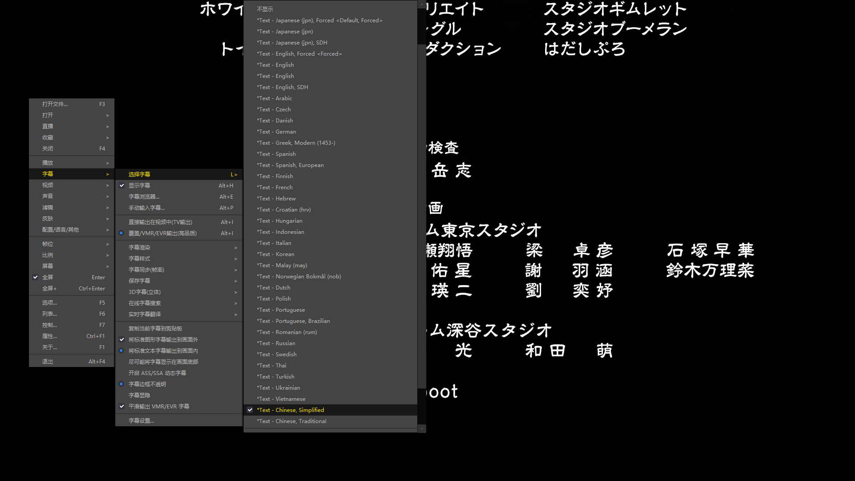Select Portuguese, Brazilian subtitle track
This screenshot has height=481, width=855.
point(330,321)
